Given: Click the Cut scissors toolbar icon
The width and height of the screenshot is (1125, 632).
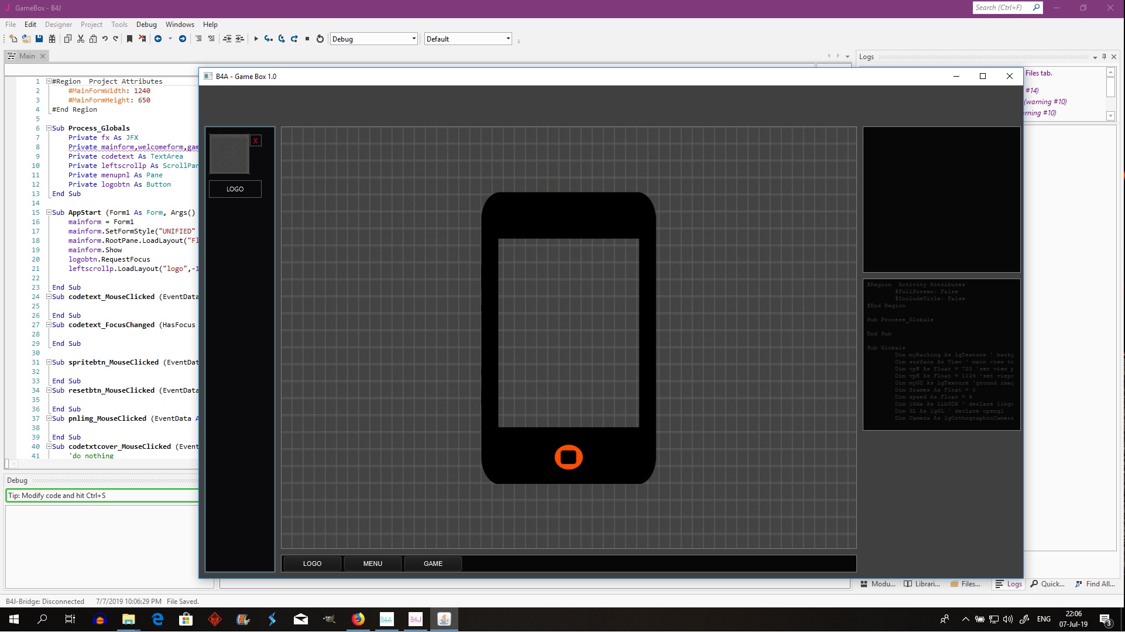Looking at the screenshot, I should 81,39.
